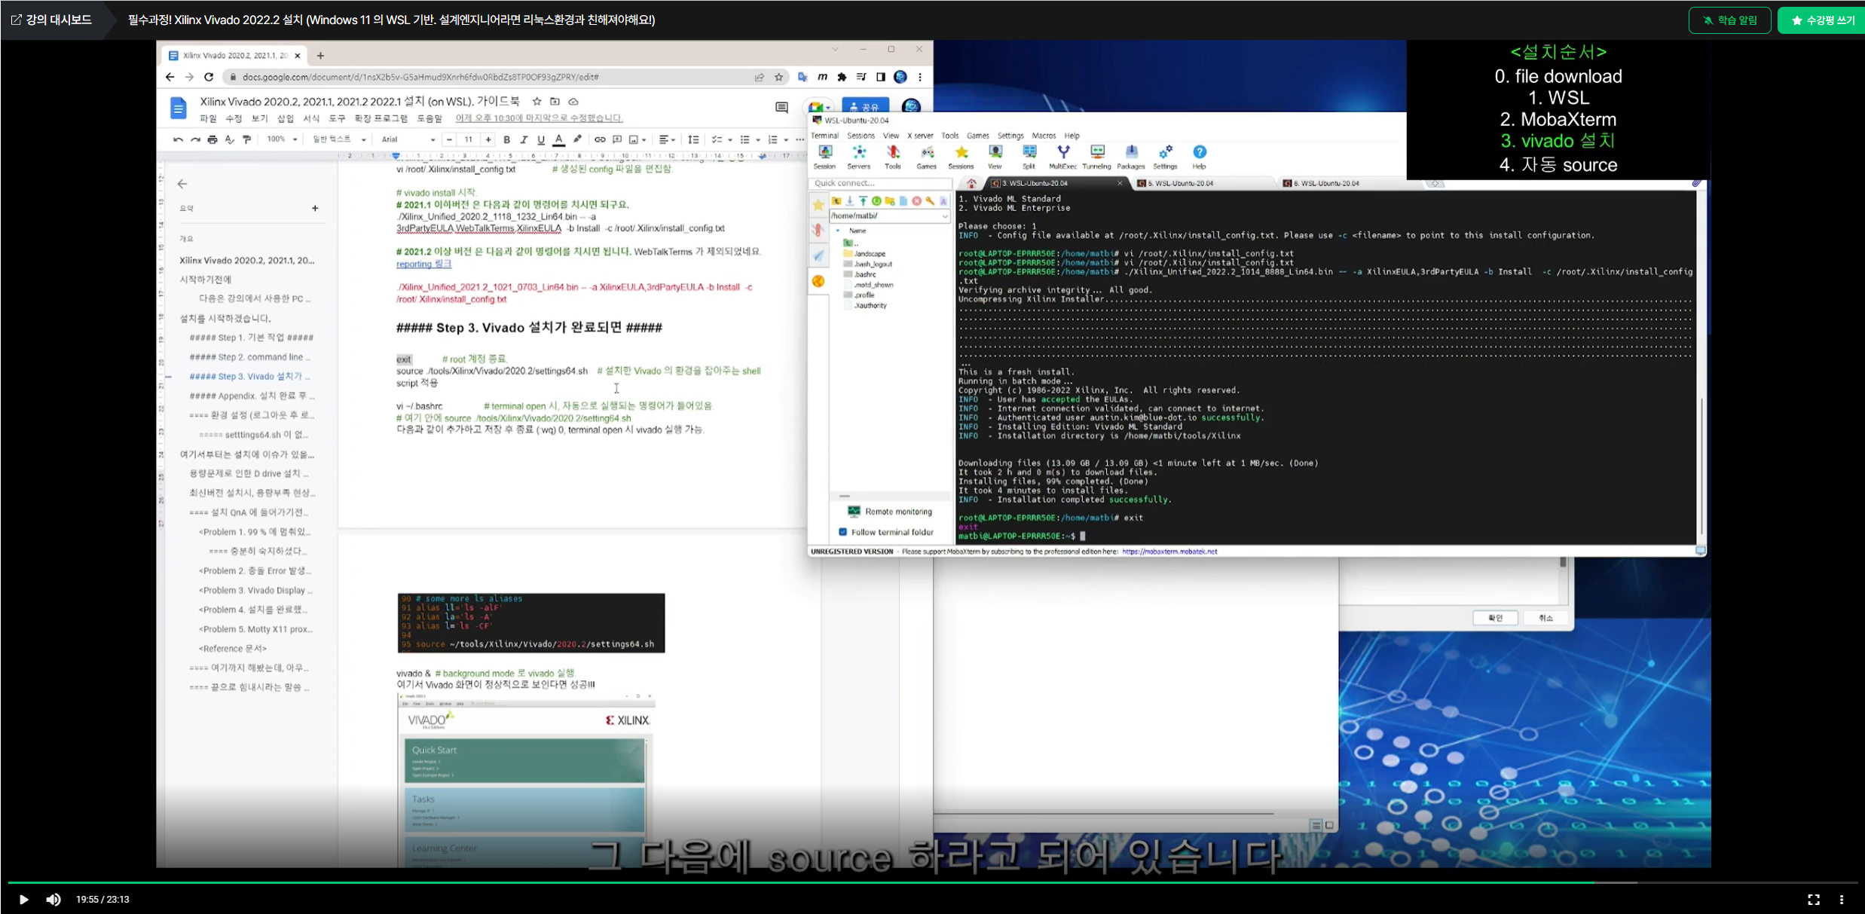Screen dimensions: 1865x914
Task: Click the MobaXterm Session toolbar icon
Action: tap(824, 157)
